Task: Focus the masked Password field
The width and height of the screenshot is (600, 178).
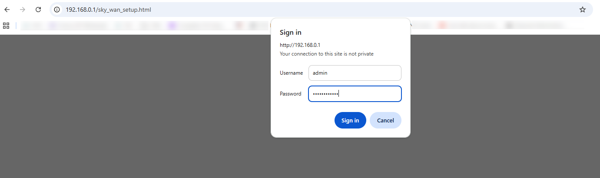Action: pyautogui.click(x=355, y=94)
